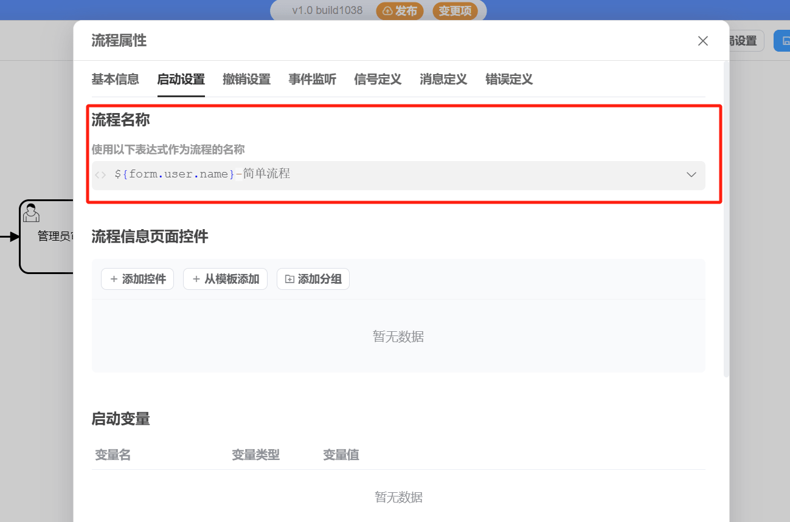
Task: Select the user icon on 管理员 task node
Action: (x=31, y=213)
